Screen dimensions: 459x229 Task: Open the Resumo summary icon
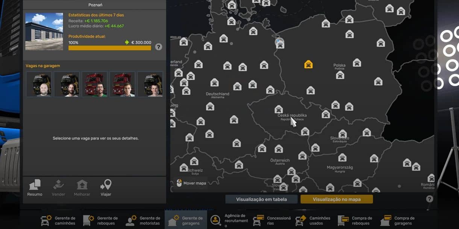point(35,188)
